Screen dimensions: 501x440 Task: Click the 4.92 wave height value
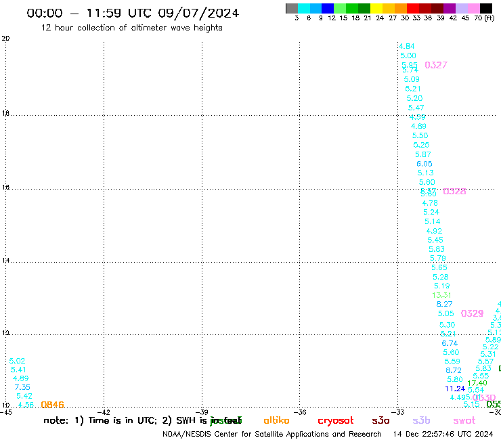point(434,231)
